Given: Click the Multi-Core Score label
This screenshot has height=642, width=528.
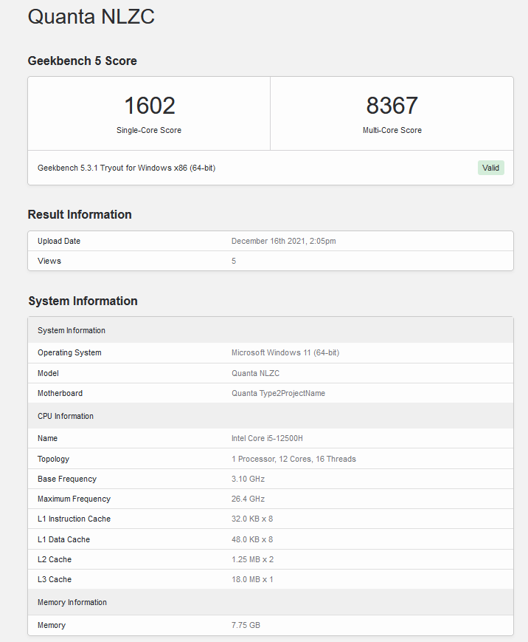Looking at the screenshot, I should pyautogui.click(x=392, y=130).
